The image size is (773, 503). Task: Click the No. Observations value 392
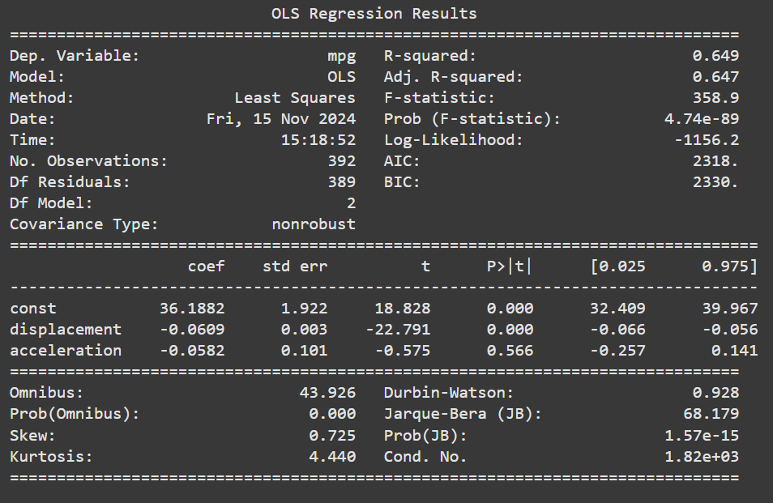pyautogui.click(x=341, y=160)
